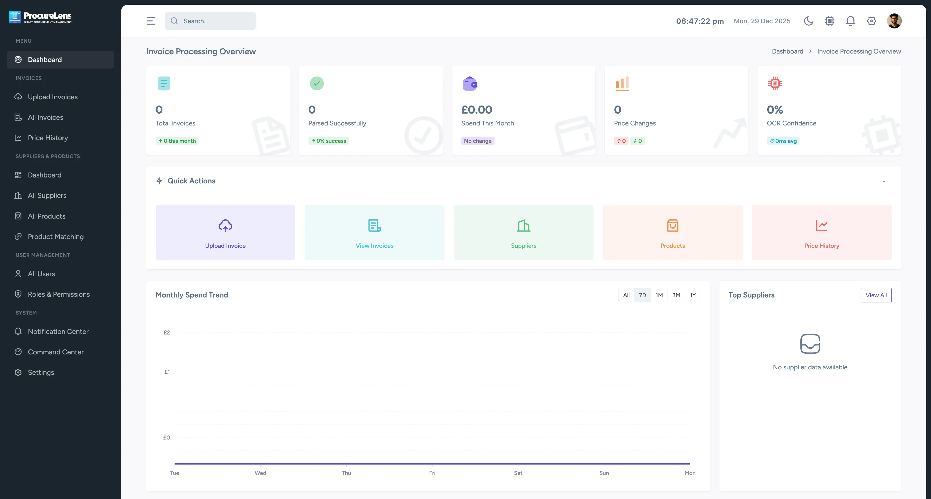Open All Products in sidebar

(x=60, y=216)
